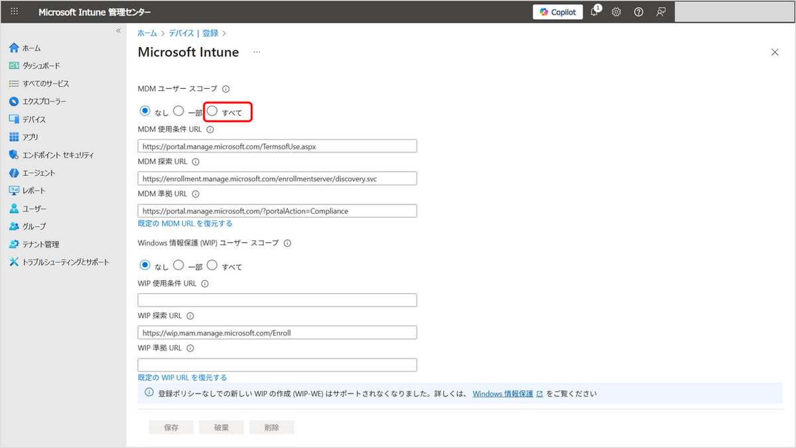The image size is (796, 448).
Task: Click the WIP 探索 URL info icon
Action: click(x=190, y=316)
